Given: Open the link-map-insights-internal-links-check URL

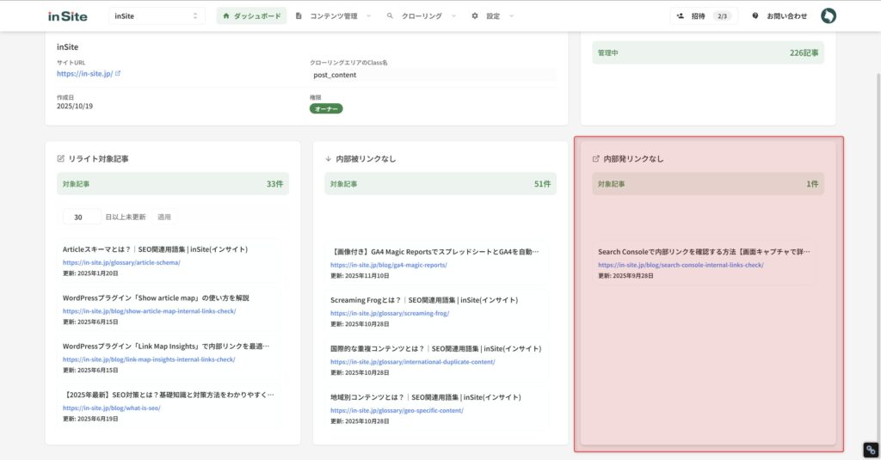Looking at the screenshot, I should click(149, 359).
